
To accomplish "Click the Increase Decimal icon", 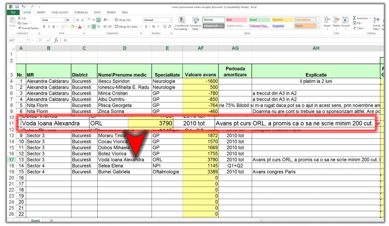I will click(165, 27).
